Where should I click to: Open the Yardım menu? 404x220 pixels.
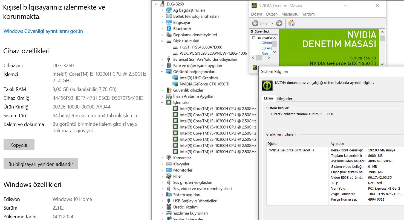pos(308,14)
